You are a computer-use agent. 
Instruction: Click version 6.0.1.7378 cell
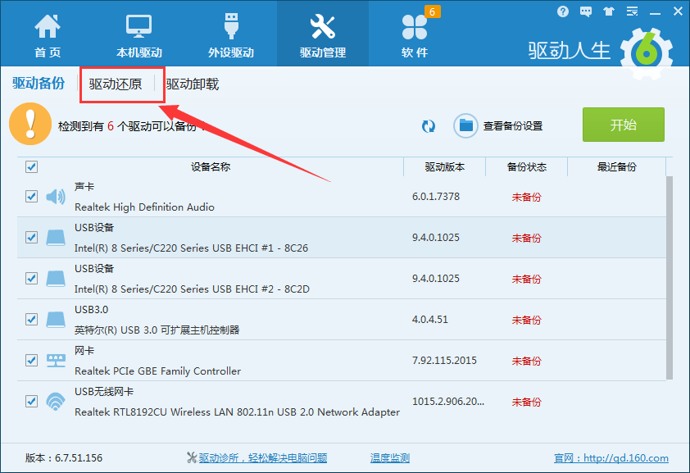(436, 196)
